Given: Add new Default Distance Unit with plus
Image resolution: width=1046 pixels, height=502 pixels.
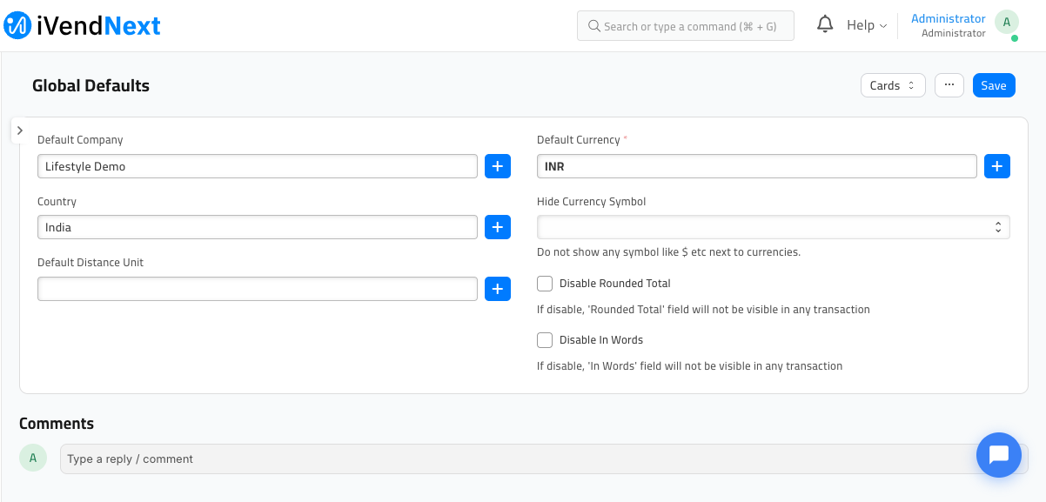Looking at the screenshot, I should 498,289.
